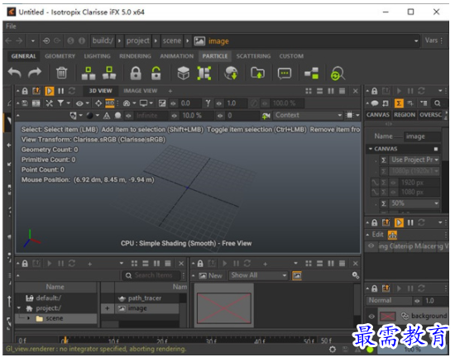Click the folder export icon
This screenshot has height=362, width=455.
(x=257, y=73)
